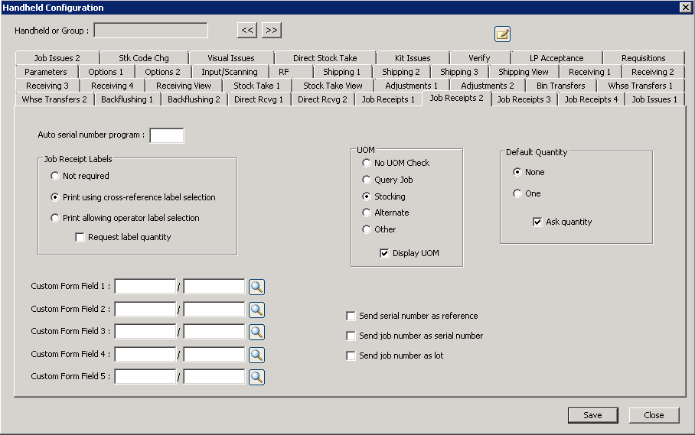Click the Auto serial number program field
695x435 pixels.
point(167,135)
